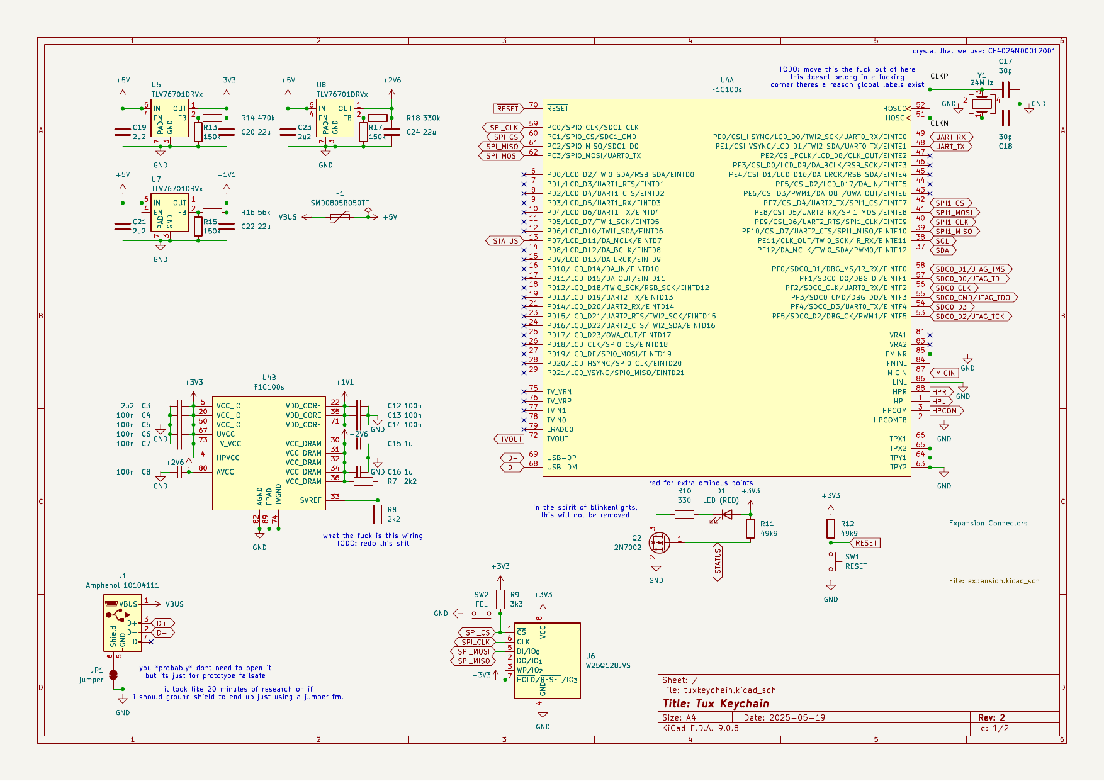Select the U8 regulator outputting +2V6

[x=335, y=118]
